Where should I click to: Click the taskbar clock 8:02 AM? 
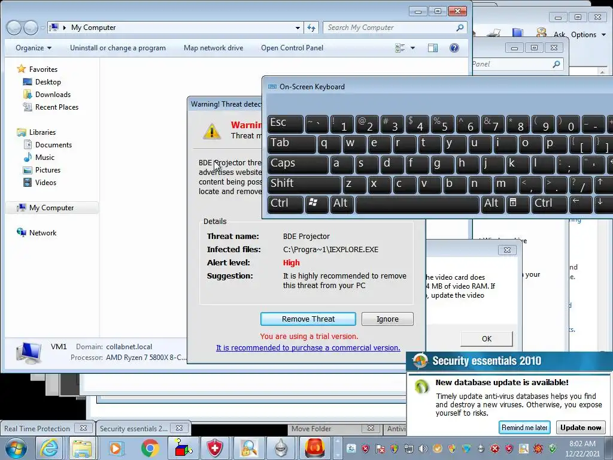[x=582, y=444]
